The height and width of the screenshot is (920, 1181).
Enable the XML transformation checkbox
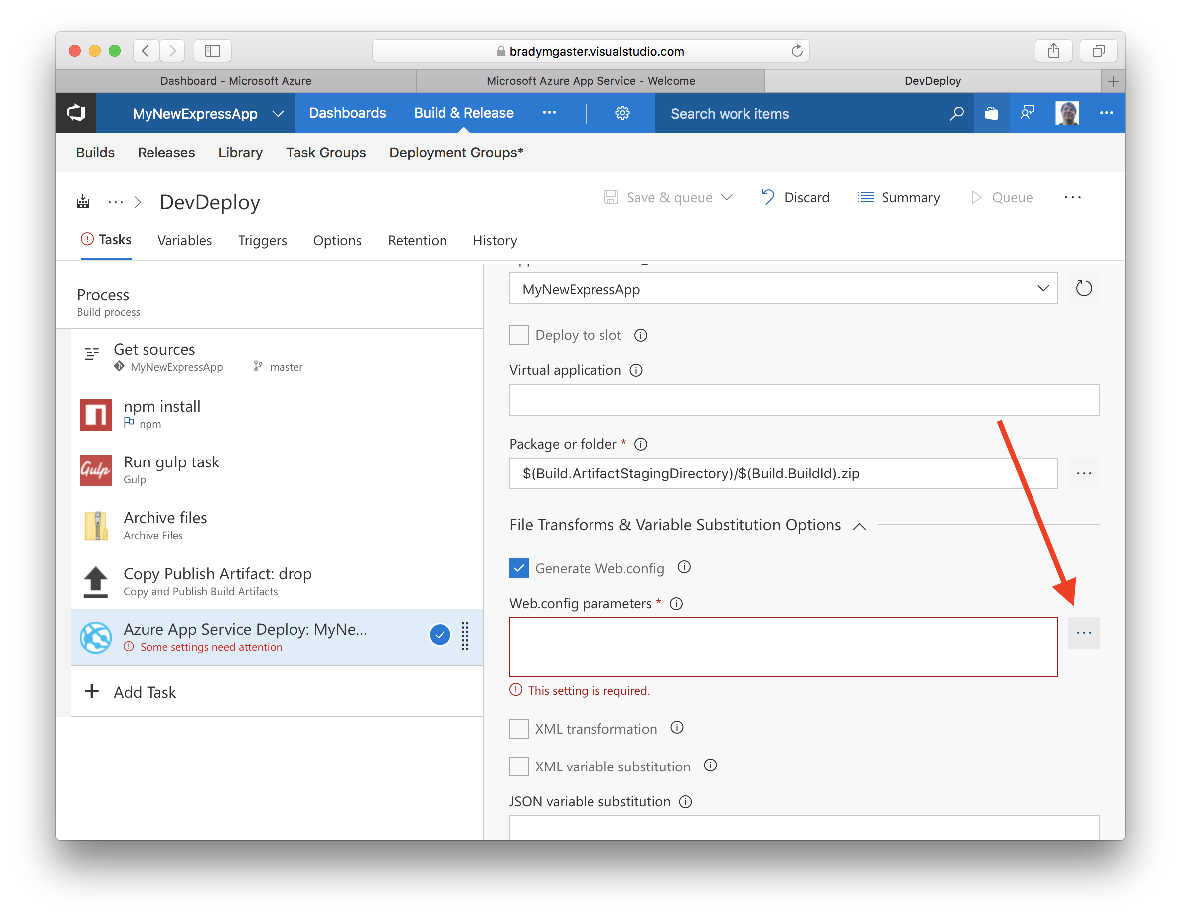519,729
